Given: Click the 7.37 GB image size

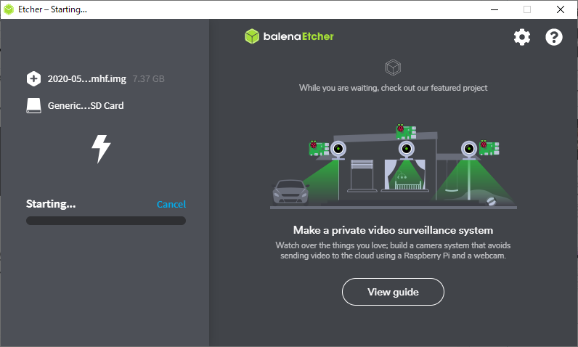Looking at the screenshot, I should (x=149, y=79).
